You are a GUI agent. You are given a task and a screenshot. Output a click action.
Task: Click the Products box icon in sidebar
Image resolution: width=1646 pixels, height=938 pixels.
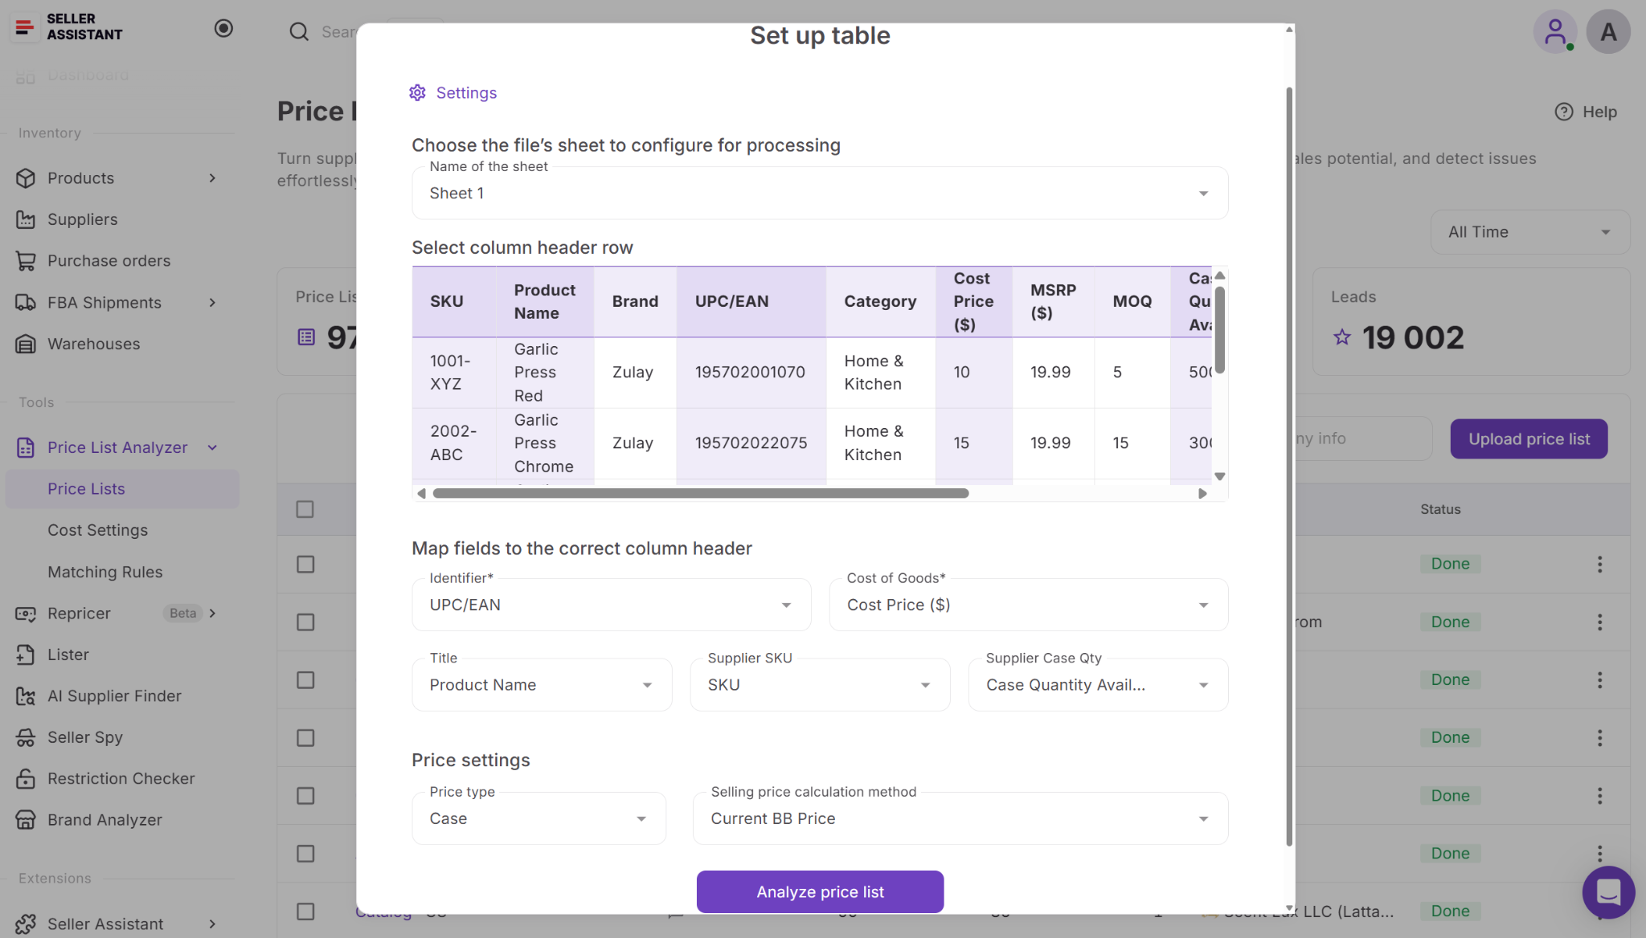[26, 178]
